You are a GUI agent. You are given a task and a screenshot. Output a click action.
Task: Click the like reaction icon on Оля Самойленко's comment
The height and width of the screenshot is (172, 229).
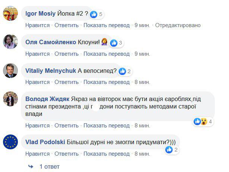pyautogui.click(x=114, y=43)
